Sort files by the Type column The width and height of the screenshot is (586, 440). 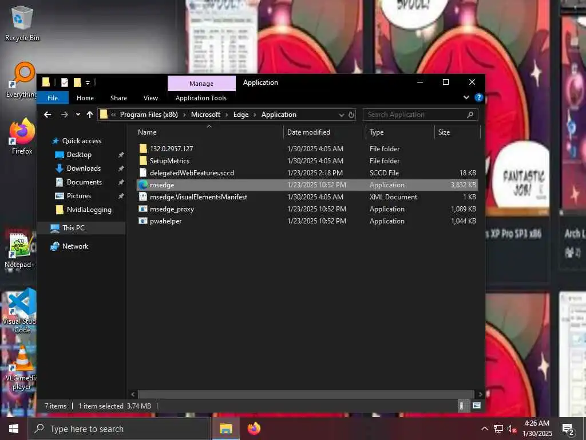[x=400, y=132]
